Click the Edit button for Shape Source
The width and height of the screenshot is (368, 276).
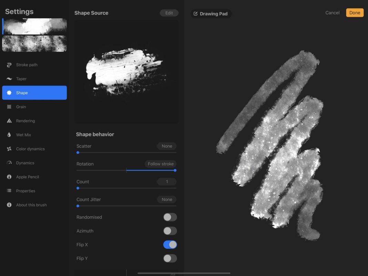click(169, 13)
